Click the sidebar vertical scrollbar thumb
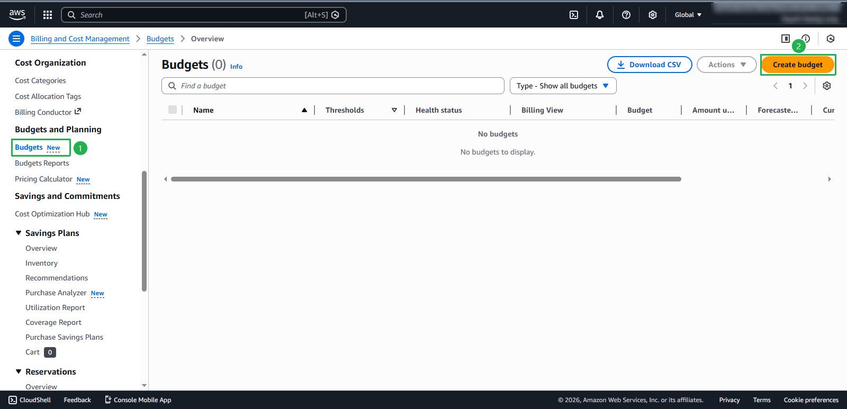Screen dimensions: 847x409 pyautogui.click(x=144, y=231)
